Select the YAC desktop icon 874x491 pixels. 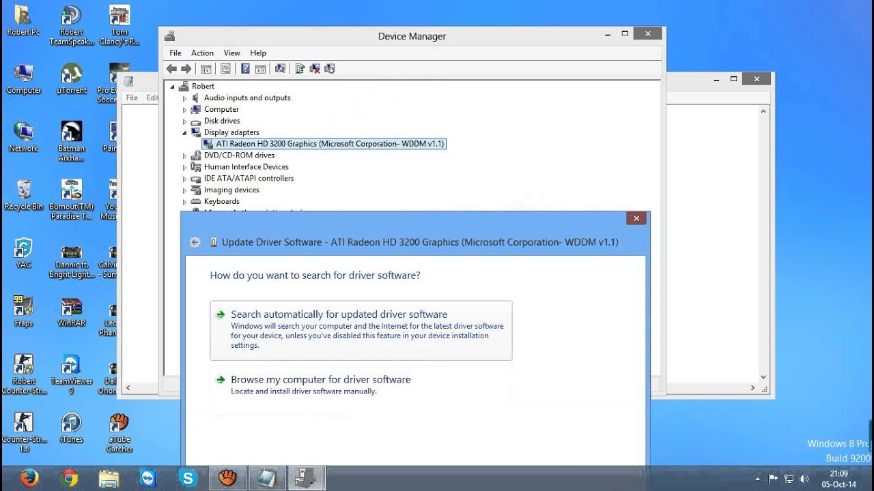click(24, 254)
